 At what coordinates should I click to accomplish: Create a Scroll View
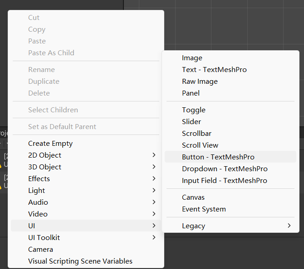click(x=200, y=145)
